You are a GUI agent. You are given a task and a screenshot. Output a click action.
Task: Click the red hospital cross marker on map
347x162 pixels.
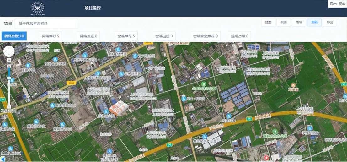[x=266, y=157]
